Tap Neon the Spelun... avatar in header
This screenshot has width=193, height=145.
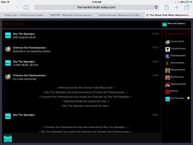pyautogui.click(x=165, y=24)
